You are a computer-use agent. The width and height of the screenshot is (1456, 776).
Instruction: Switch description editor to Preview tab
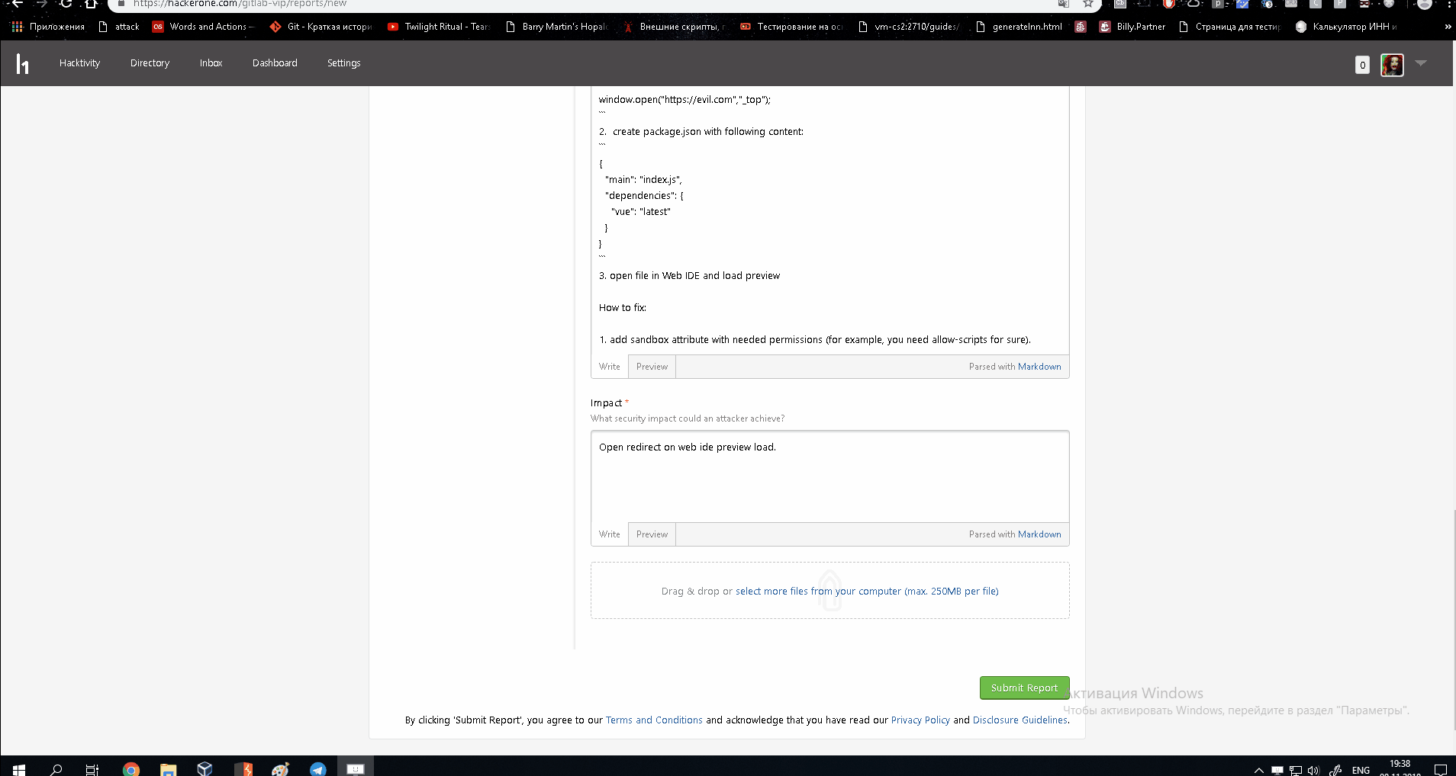pos(652,367)
